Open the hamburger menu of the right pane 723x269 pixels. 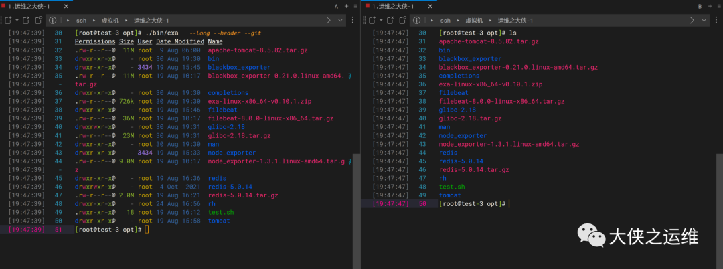tap(718, 6)
